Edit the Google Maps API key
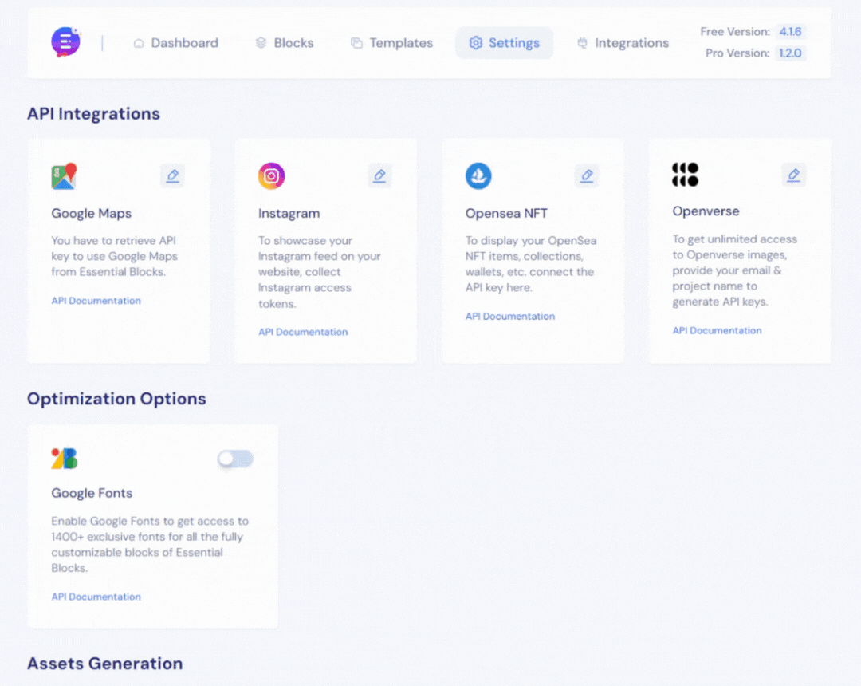The width and height of the screenshot is (861, 686). click(172, 175)
